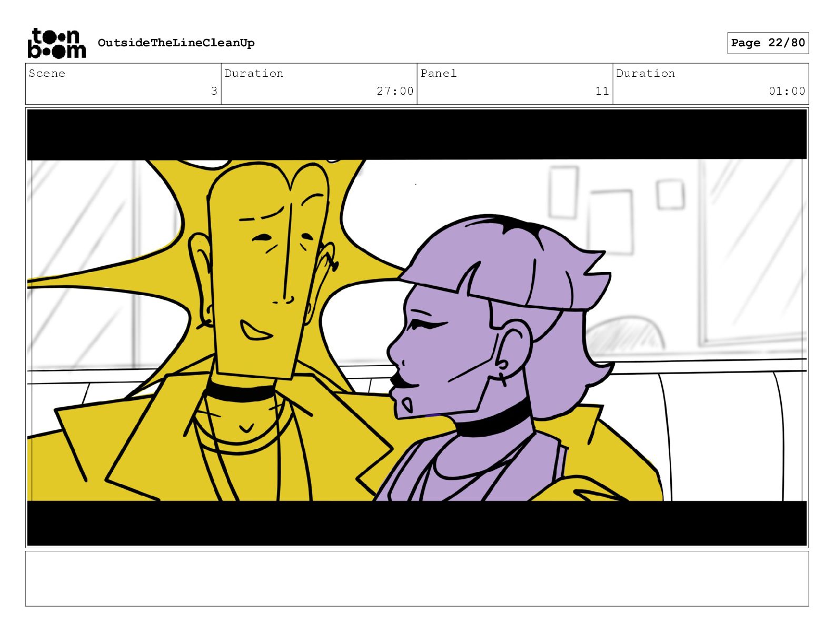Select panel duration value 01:00
This screenshot has width=834, height=644.
787,91
